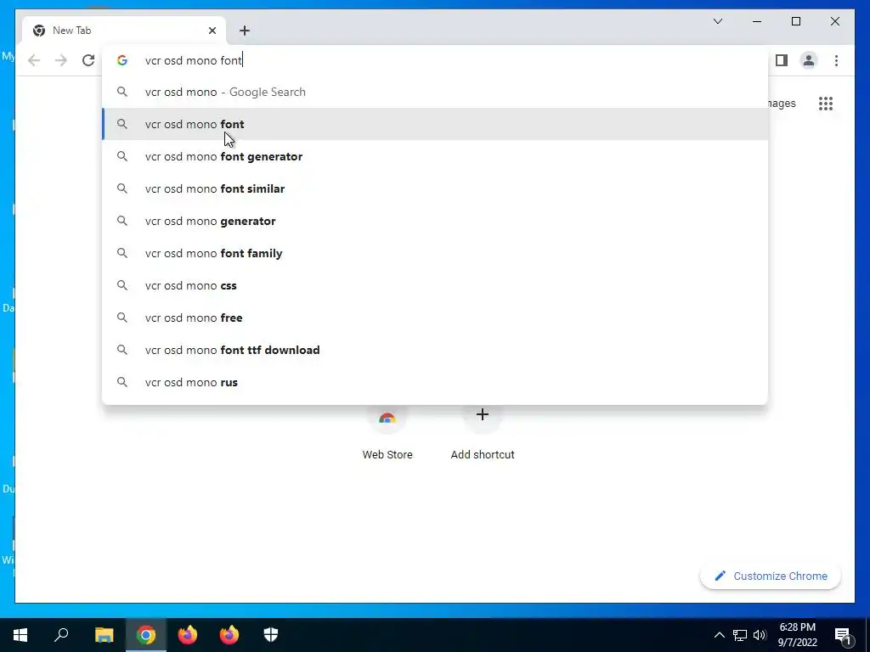
Task: Open the notification center icon
Action: click(844, 636)
